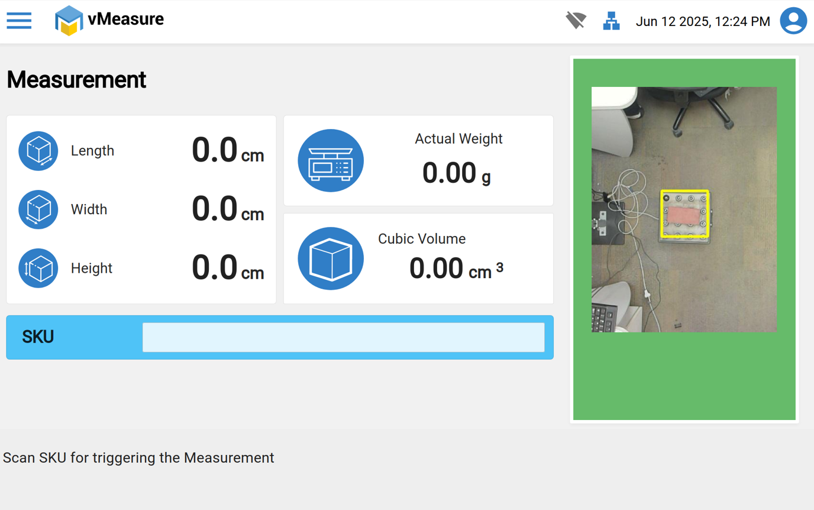Click the date and time display
This screenshot has height=510, width=814.
pos(703,22)
